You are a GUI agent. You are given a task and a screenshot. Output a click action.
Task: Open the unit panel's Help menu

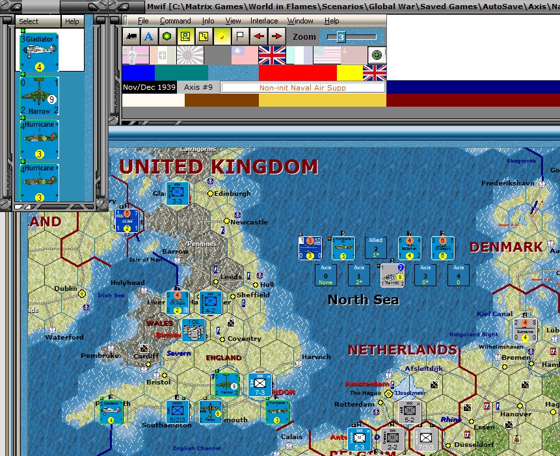tap(72, 21)
